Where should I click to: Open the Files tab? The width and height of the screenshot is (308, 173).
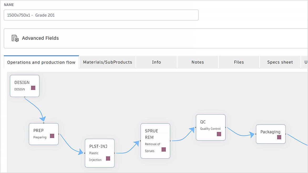click(x=239, y=62)
